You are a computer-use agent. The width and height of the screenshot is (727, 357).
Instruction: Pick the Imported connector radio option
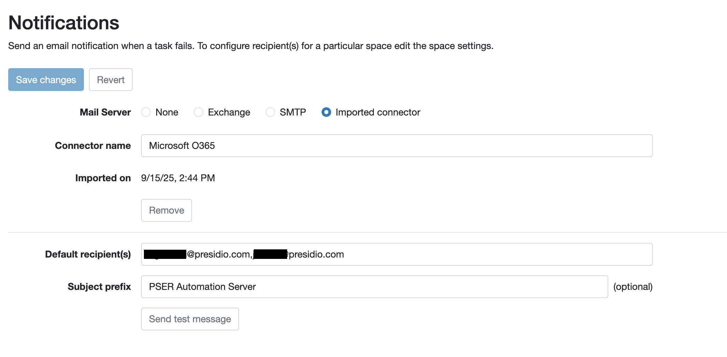tap(326, 112)
